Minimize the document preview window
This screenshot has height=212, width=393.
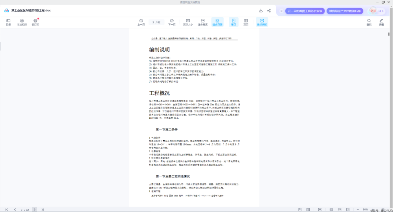tap(377, 2)
